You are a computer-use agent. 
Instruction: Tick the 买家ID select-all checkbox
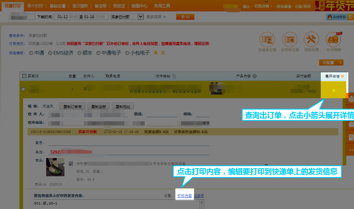[24, 76]
